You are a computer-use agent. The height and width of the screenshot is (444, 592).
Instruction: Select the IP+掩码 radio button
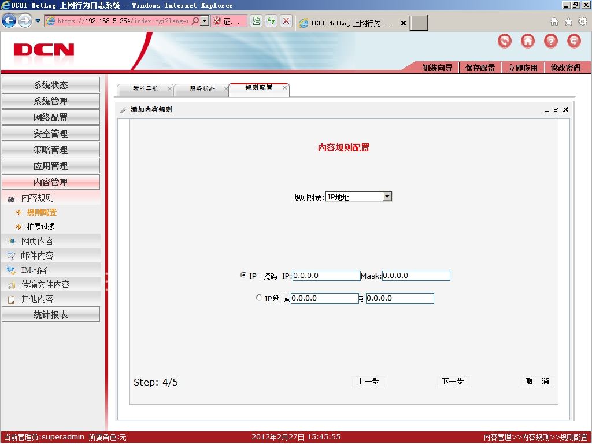pyautogui.click(x=243, y=275)
